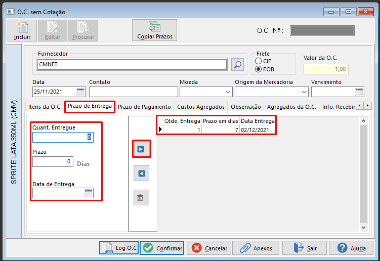Image resolution: width=380 pixels, height=261 pixels.
Task: Open the Data field calendar icon
Action: [x=80, y=92]
